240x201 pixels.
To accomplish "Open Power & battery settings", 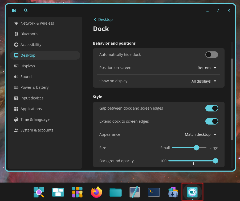I will (x=34, y=87).
